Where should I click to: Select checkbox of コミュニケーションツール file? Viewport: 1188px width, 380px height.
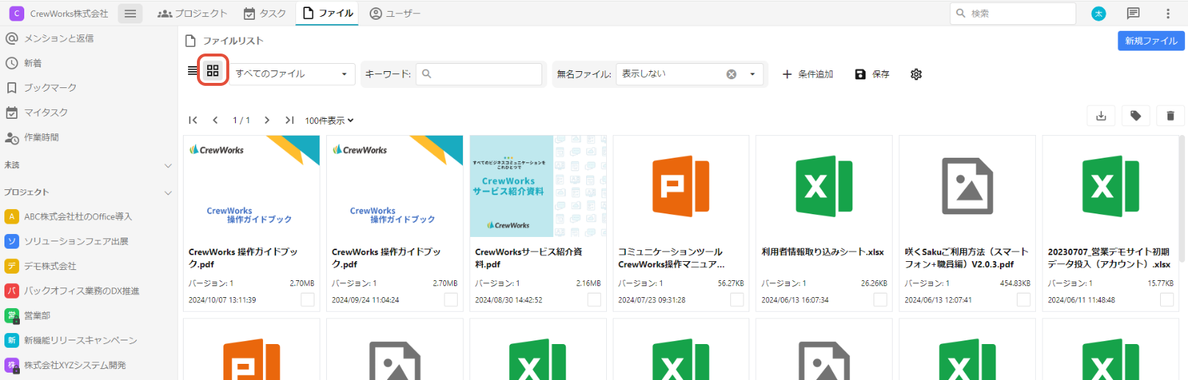[737, 299]
